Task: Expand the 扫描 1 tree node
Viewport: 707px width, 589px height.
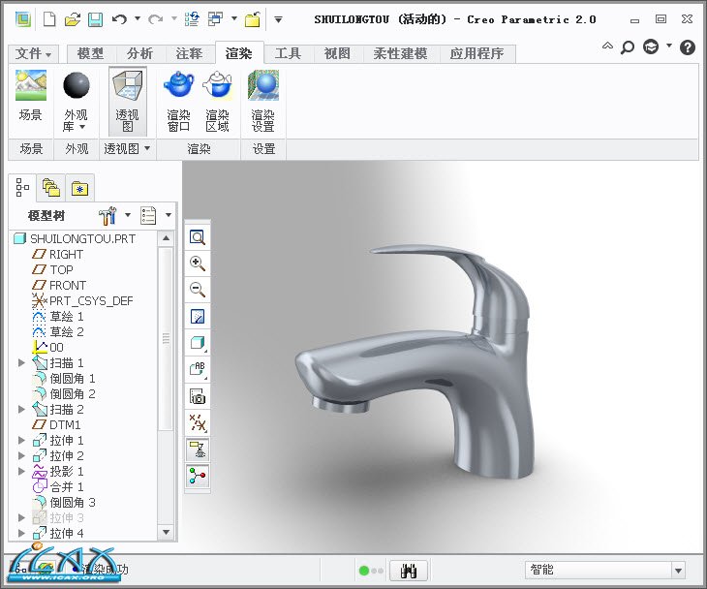Action: 22,362
